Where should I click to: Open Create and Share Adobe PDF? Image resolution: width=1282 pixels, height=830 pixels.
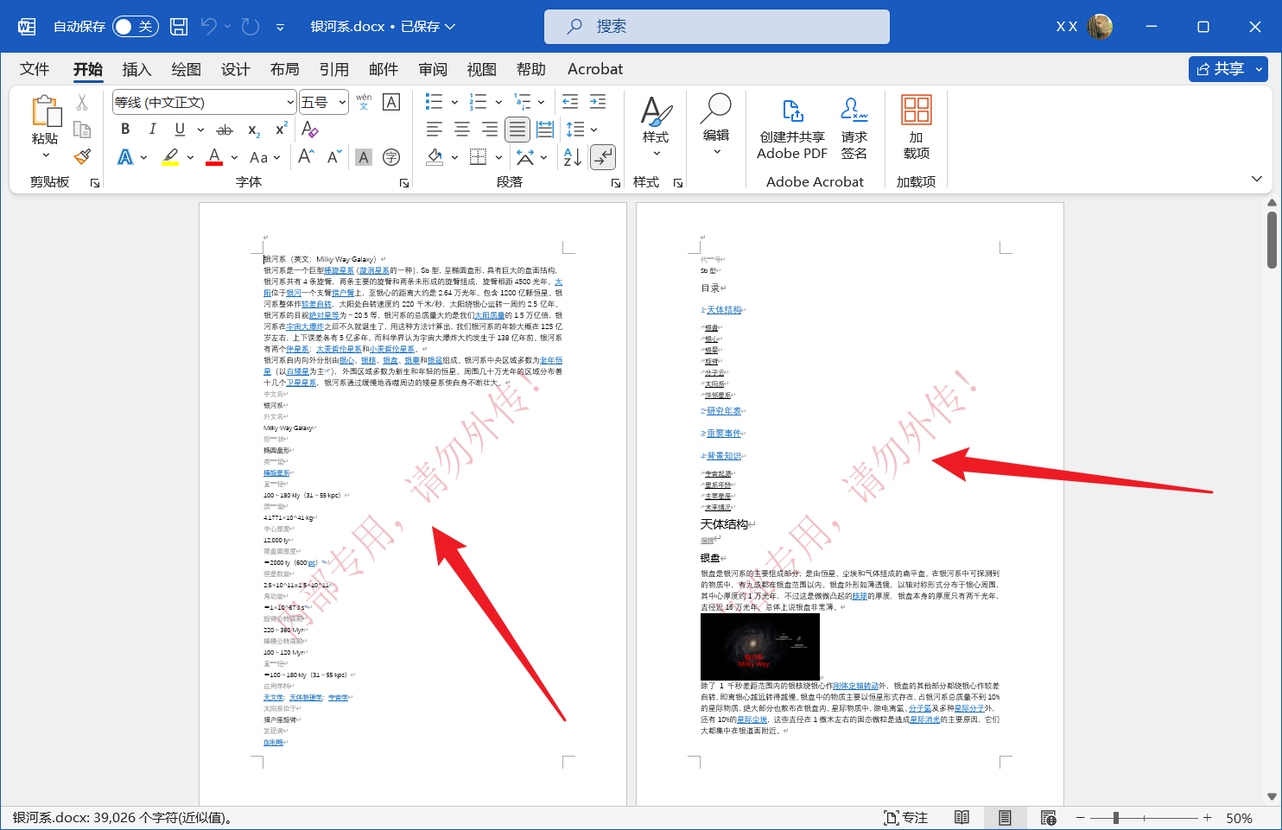click(791, 130)
